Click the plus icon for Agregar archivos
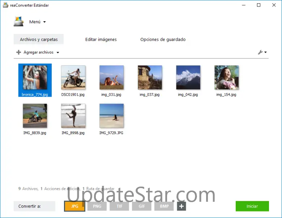 pyautogui.click(x=18, y=52)
